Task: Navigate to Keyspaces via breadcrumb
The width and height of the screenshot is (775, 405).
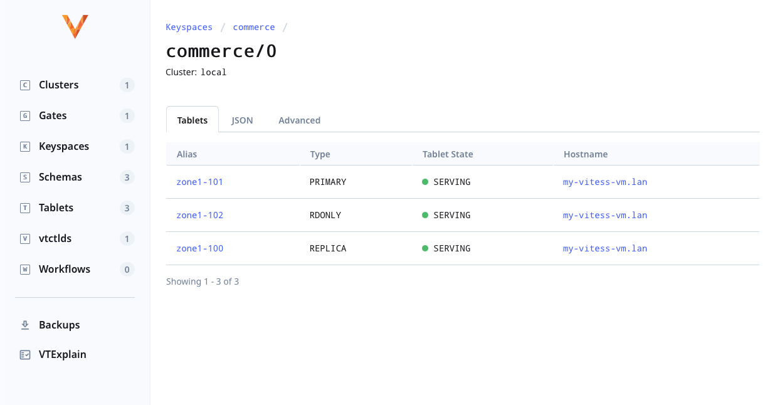Action: [x=189, y=27]
